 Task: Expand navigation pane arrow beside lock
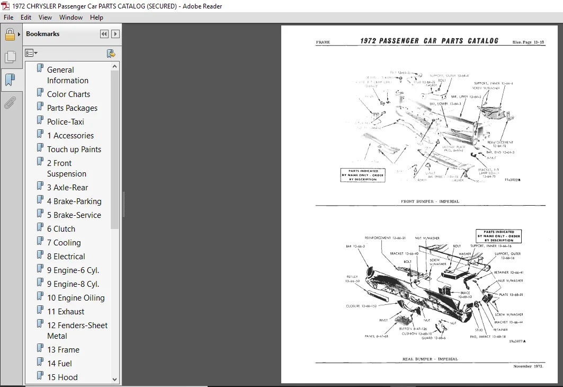pos(19,34)
